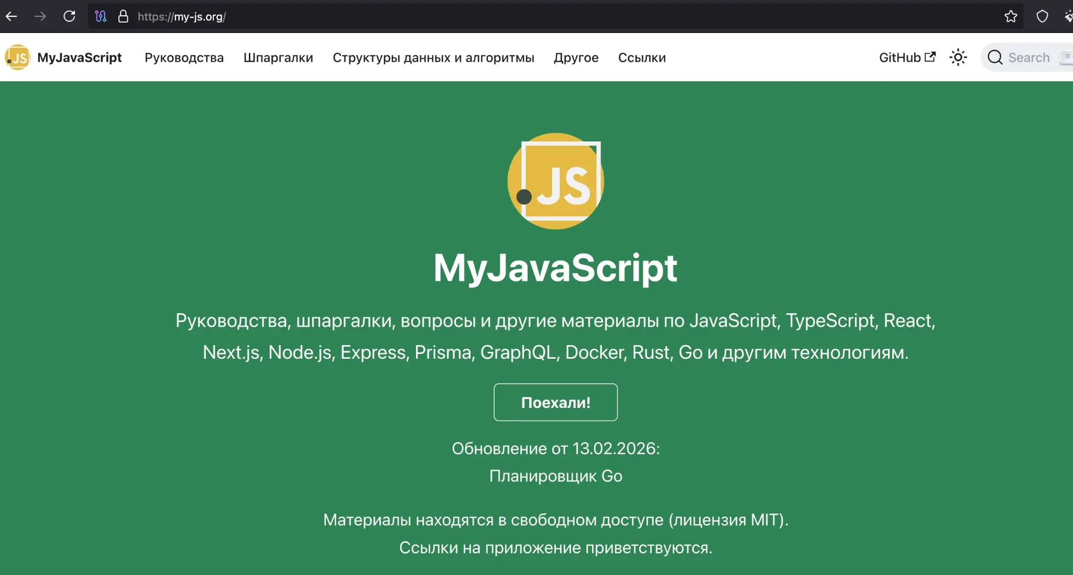Open the Руководства menu
This screenshot has height=575, width=1073.
point(184,57)
